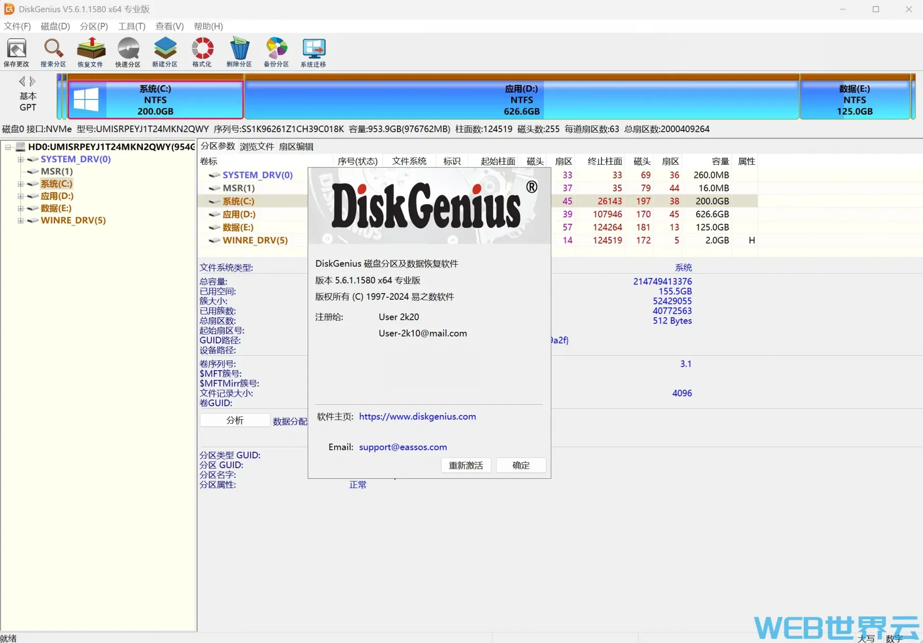Expand the WINRE_DRV(5) tree node
This screenshot has width=923, height=643.
[x=20, y=220]
